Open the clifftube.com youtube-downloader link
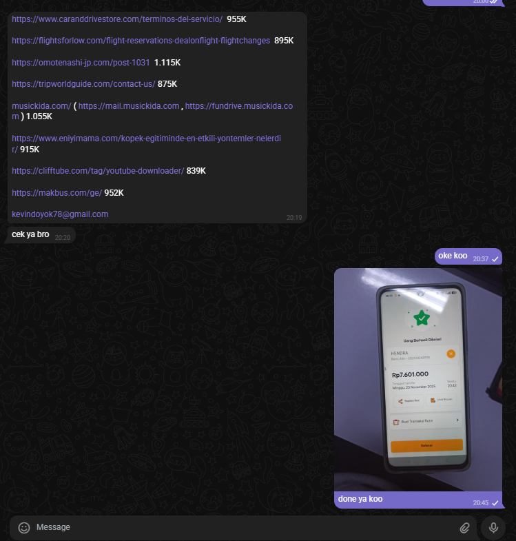Viewport: 516px width, 541px height. [98, 171]
